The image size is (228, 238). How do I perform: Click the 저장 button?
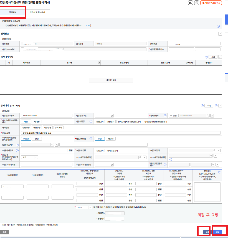[x=217, y=232]
